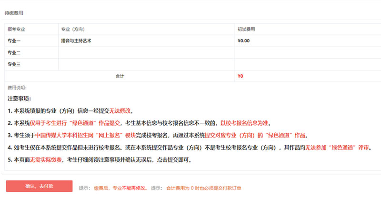Select the 专业二 row label
The width and height of the screenshot is (381, 198).
14,52
